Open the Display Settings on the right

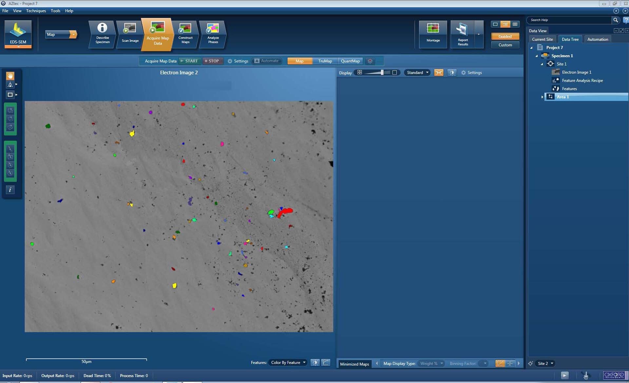click(x=471, y=73)
